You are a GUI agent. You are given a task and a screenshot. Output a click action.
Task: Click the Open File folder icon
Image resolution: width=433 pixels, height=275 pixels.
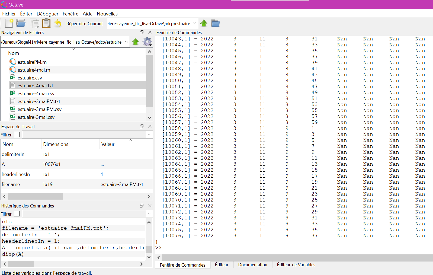[x=21, y=23]
